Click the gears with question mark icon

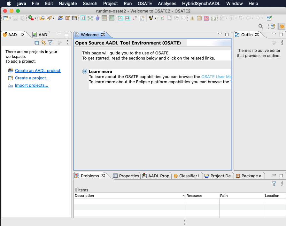pyautogui.click(x=151, y=18)
